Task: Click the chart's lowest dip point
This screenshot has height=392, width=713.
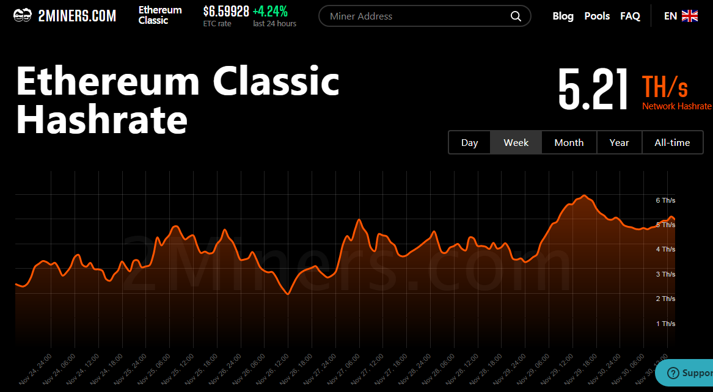Action: (x=288, y=294)
